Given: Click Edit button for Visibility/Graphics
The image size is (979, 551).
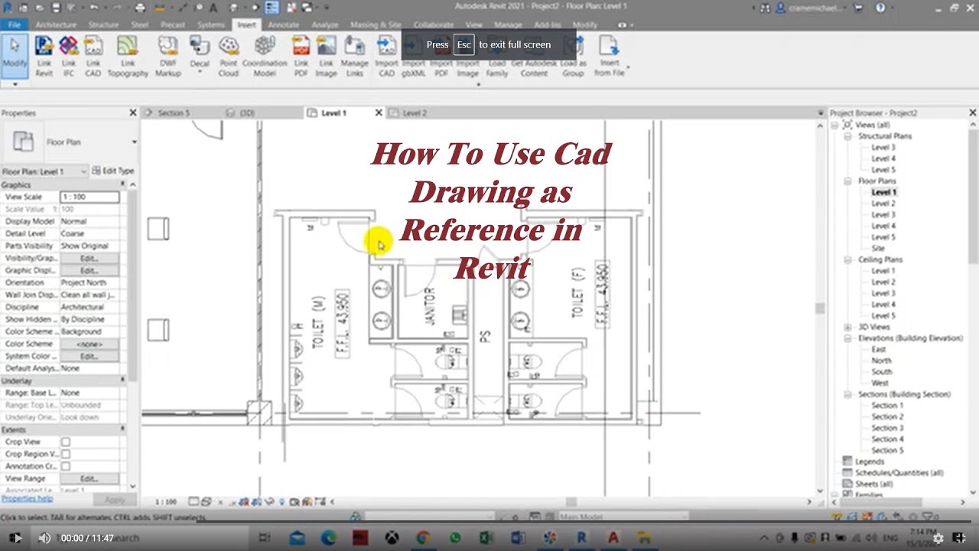Looking at the screenshot, I should [89, 259].
